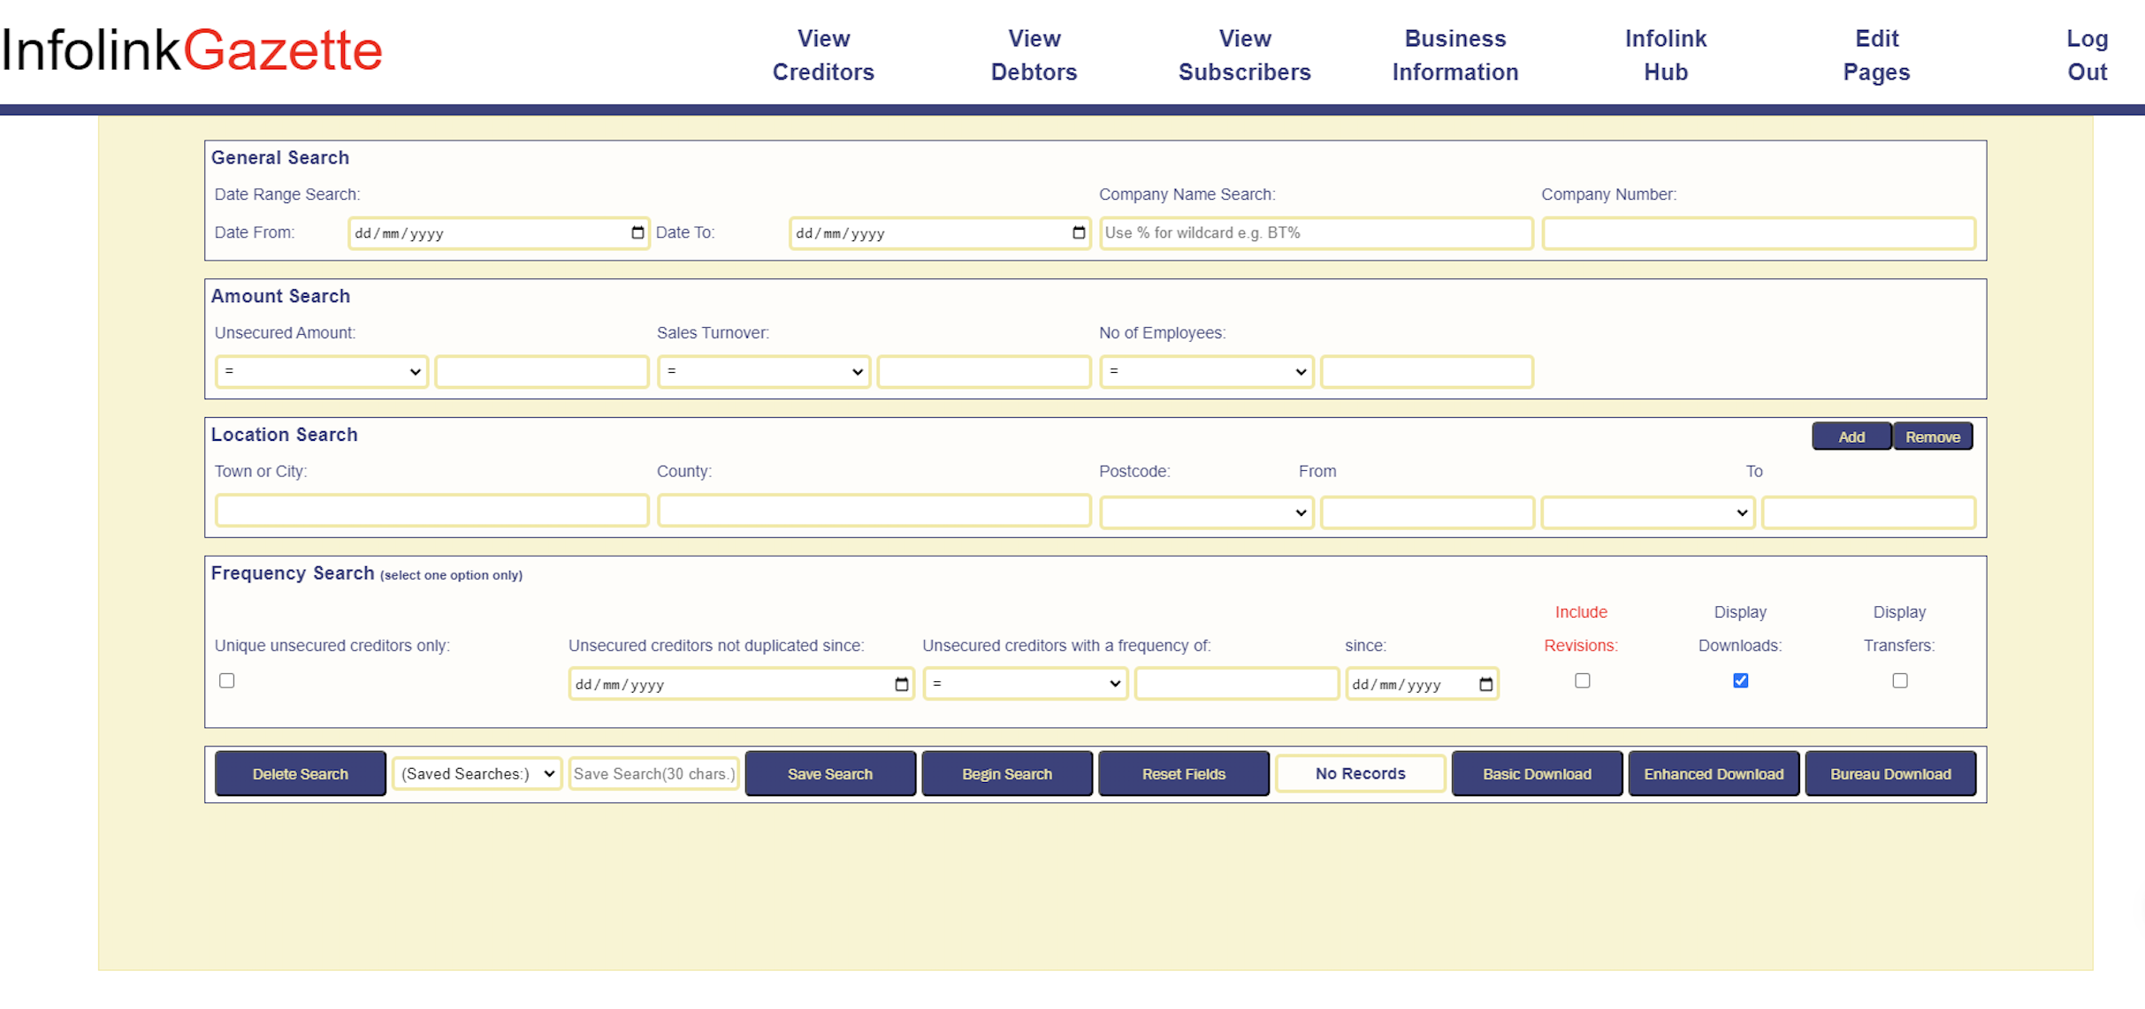Start the search with Begin Search

pyautogui.click(x=1007, y=774)
